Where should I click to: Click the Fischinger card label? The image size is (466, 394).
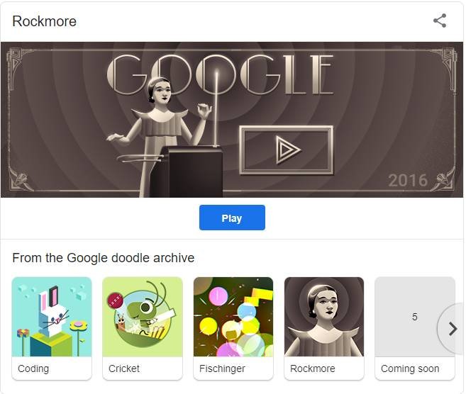click(222, 368)
